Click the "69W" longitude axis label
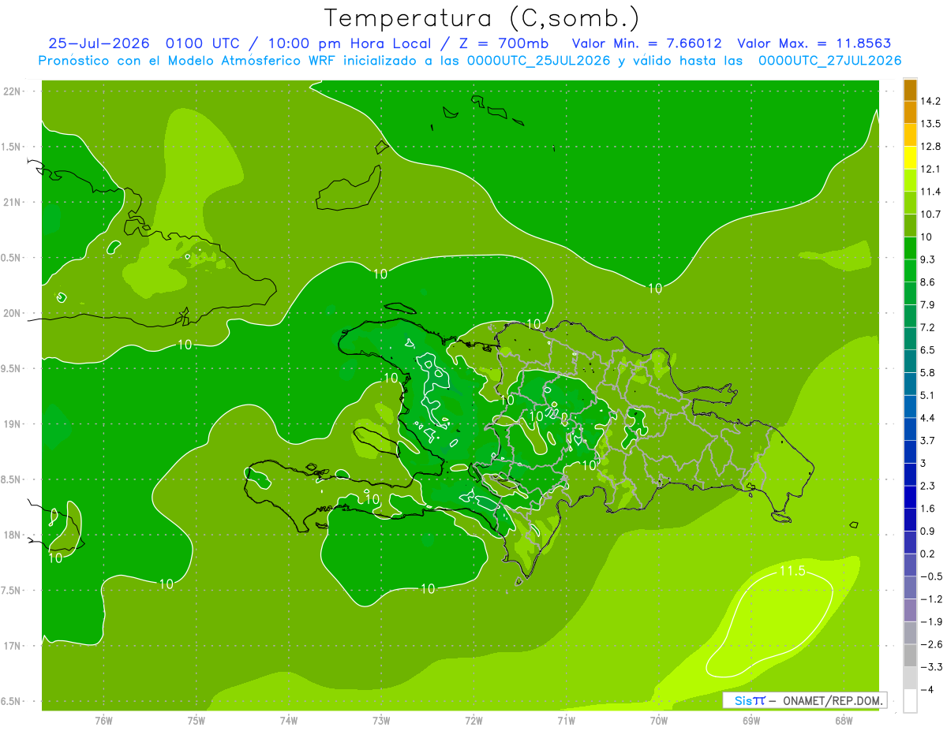The image size is (947, 731). 750,721
